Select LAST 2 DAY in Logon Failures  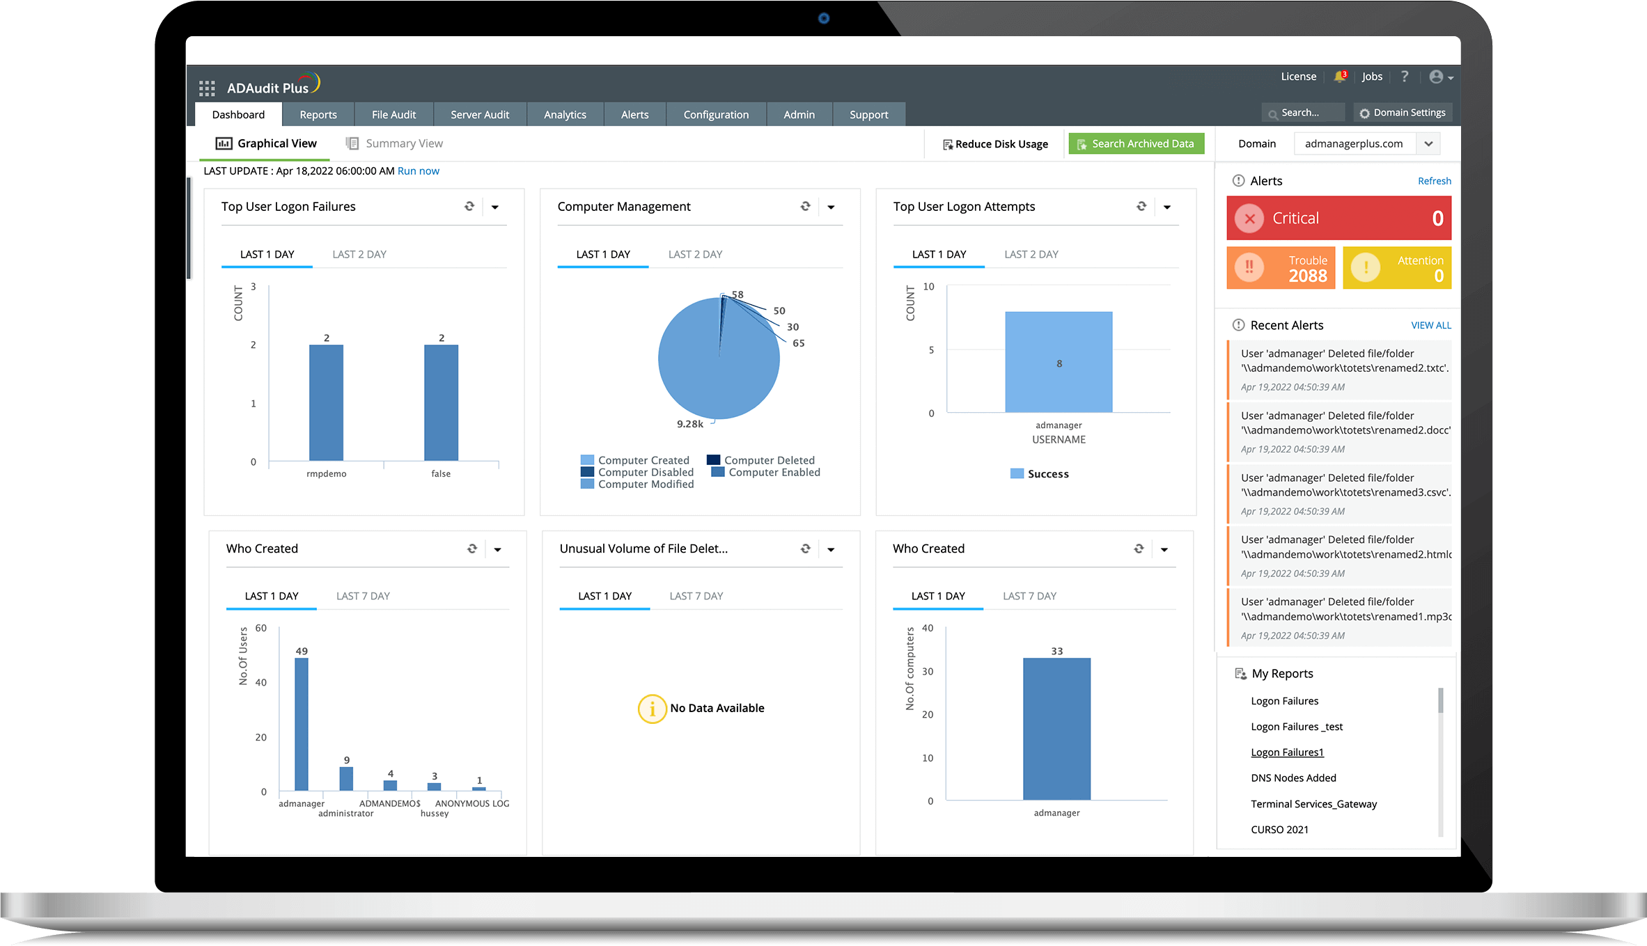pos(359,254)
